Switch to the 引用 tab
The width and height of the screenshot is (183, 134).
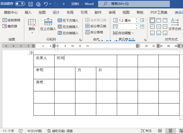[84, 12]
